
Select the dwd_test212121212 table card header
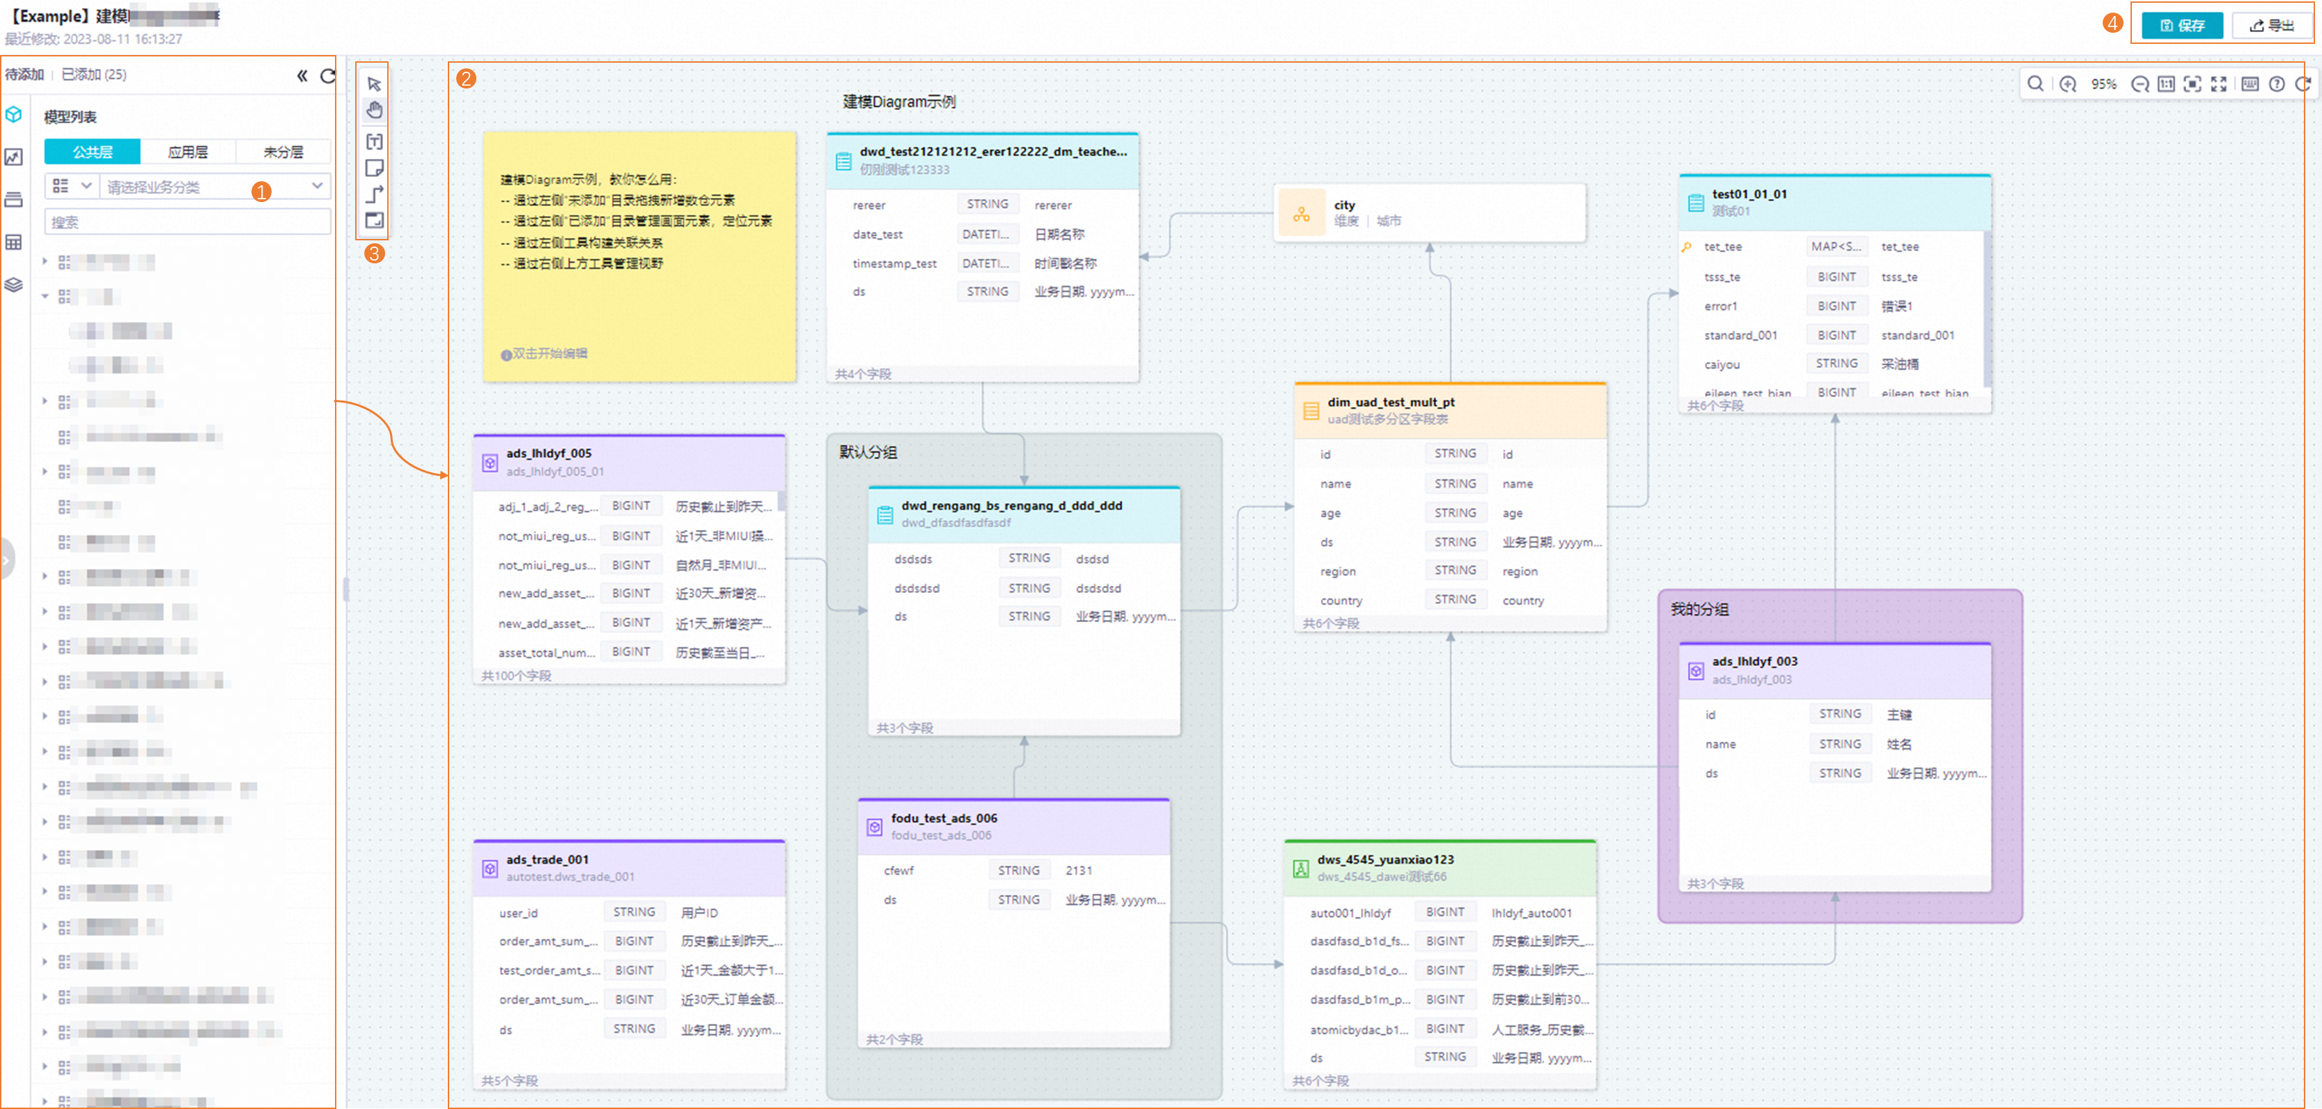coord(983,160)
